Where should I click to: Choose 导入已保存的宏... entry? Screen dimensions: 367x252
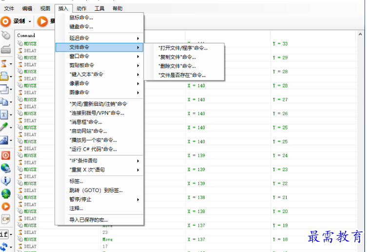(x=99, y=220)
